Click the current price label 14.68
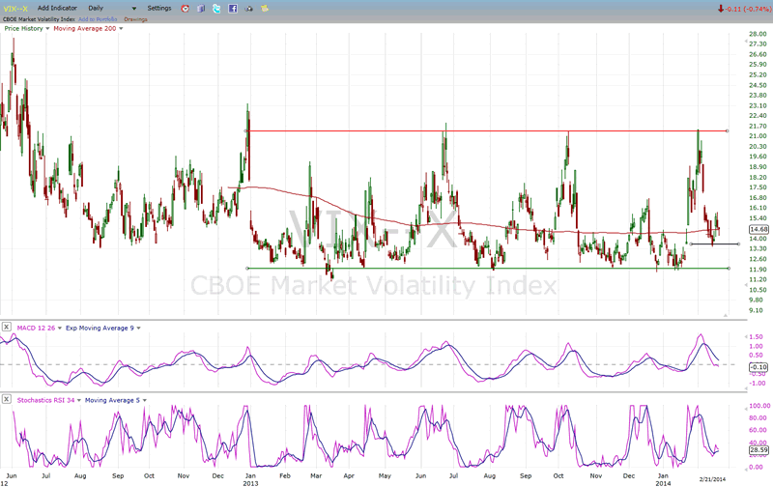Image resolution: width=773 pixels, height=487 pixels. coord(759,229)
